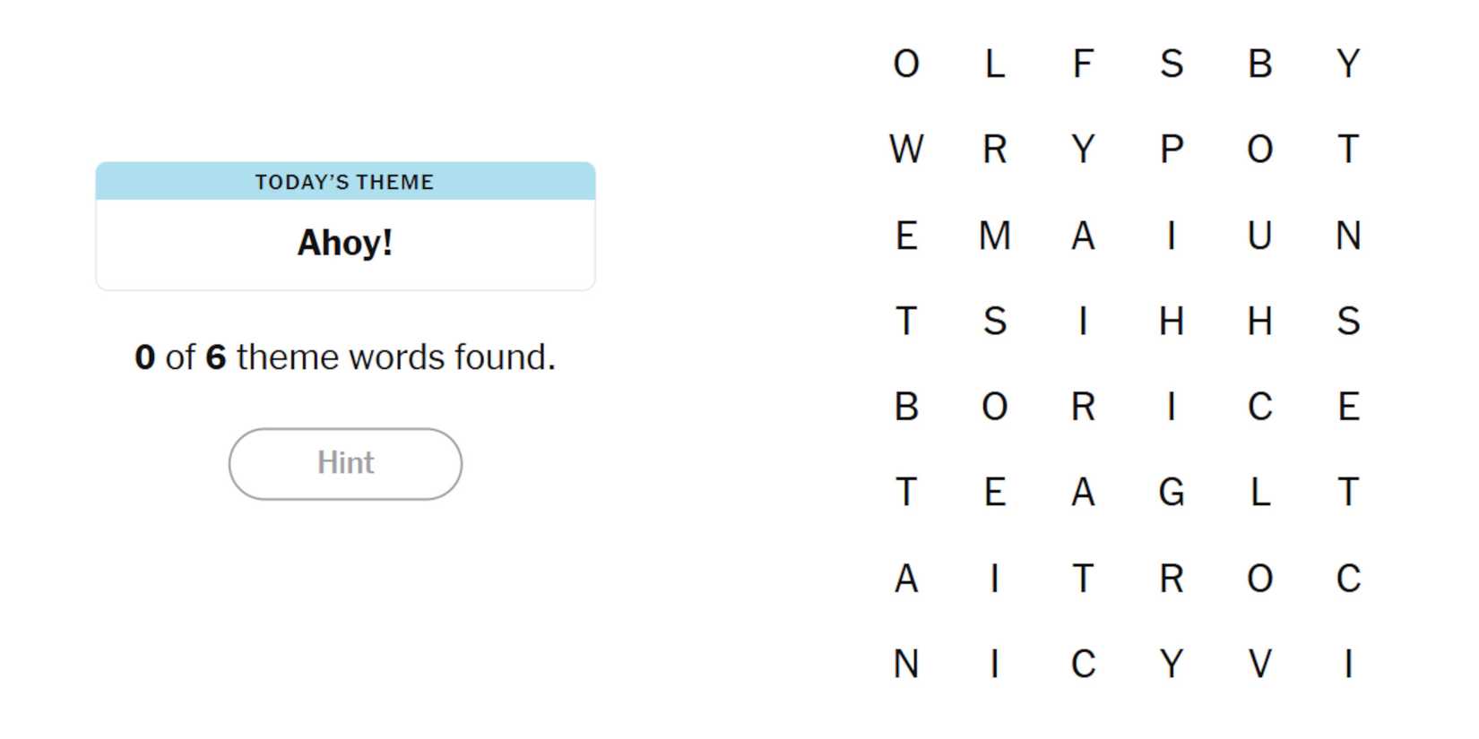1479x739 pixels.
Task: Select the letter G in the grid
Action: (1171, 493)
